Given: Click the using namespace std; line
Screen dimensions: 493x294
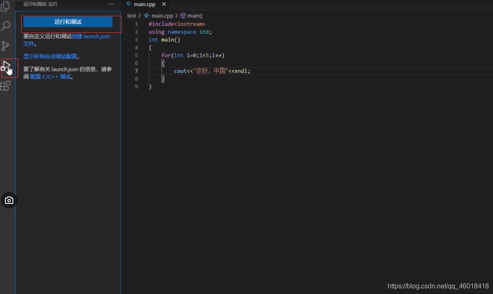Looking at the screenshot, I should pos(180,32).
